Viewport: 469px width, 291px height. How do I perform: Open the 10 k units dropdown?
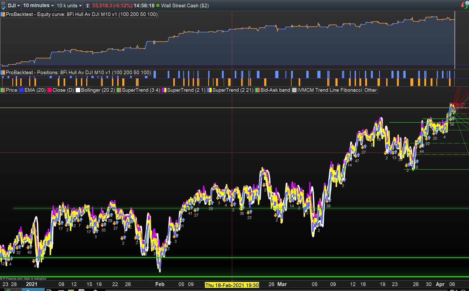pos(69,6)
